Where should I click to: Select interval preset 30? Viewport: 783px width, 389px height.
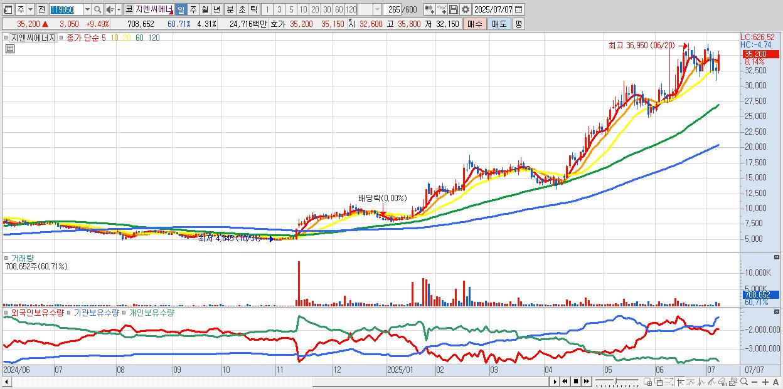[327, 9]
